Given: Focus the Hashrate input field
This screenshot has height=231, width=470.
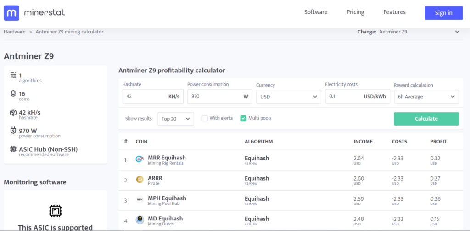Looking at the screenshot, I should [153, 97].
